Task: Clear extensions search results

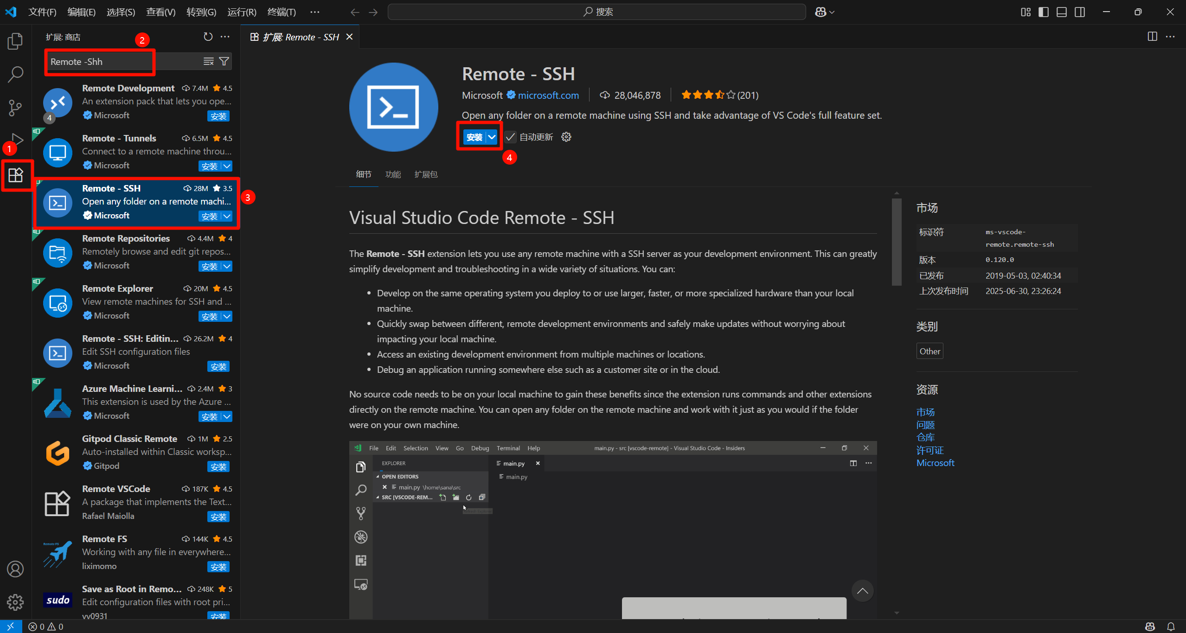Action: 209,61
